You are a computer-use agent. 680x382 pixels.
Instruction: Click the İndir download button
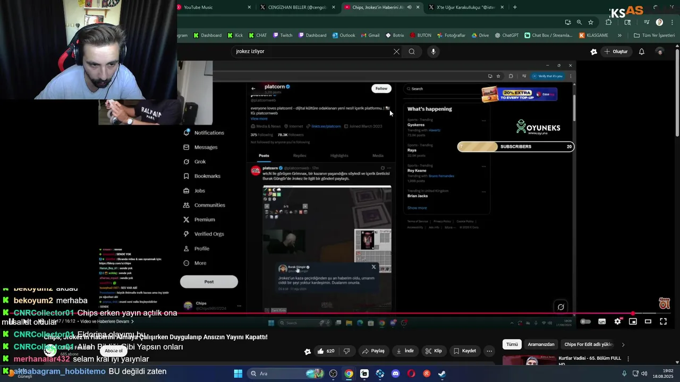pos(405,351)
